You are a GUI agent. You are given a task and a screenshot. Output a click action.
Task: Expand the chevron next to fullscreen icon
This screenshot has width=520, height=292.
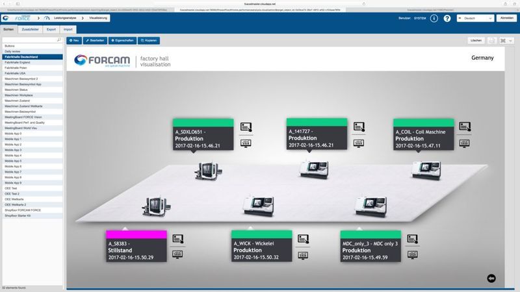click(511, 41)
